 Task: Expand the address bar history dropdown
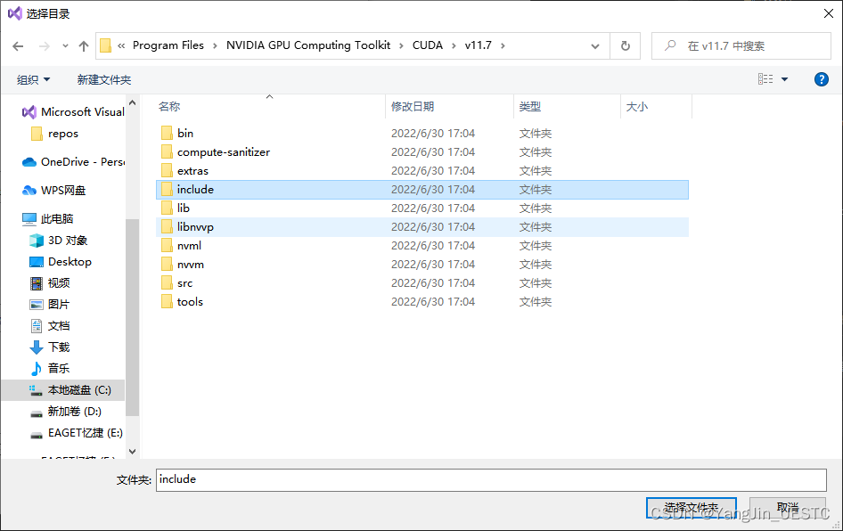click(x=595, y=46)
